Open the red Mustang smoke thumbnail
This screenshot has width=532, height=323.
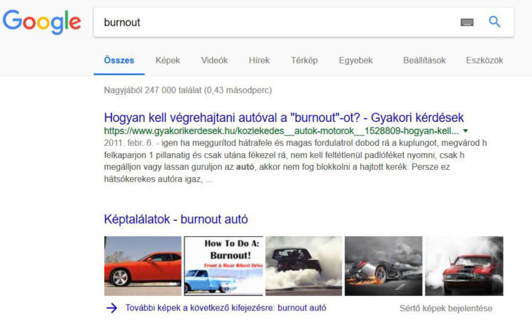pyautogui.click(x=464, y=266)
